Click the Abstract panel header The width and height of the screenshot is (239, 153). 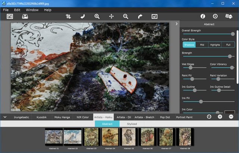point(209,24)
